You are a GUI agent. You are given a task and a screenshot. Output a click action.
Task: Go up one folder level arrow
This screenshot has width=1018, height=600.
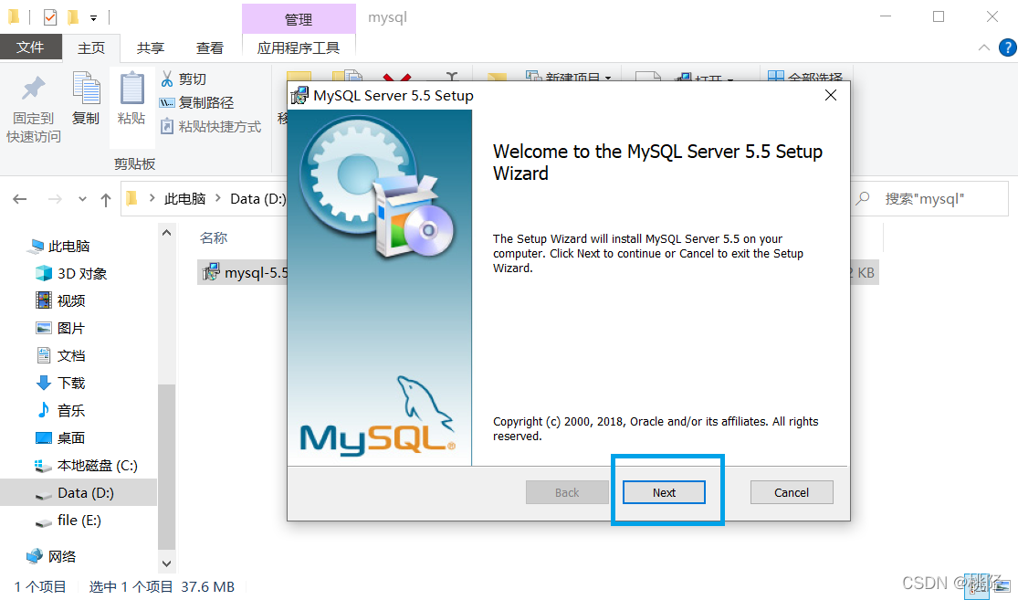[106, 199]
